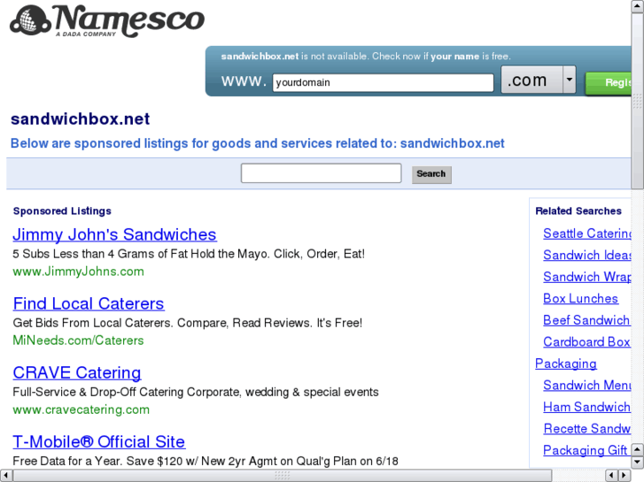The height and width of the screenshot is (482, 644).
Task: Click '5 Subs Less than 4 Grams' description
Action: 189,254
